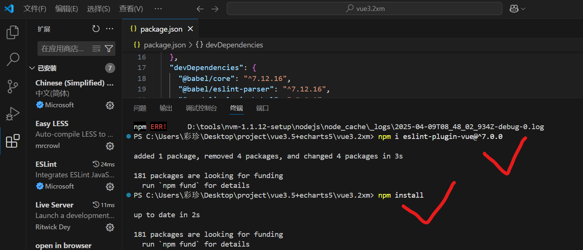Open more actions menu in Extensions panel
This screenshot has width=583, height=250.
point(110,29)
